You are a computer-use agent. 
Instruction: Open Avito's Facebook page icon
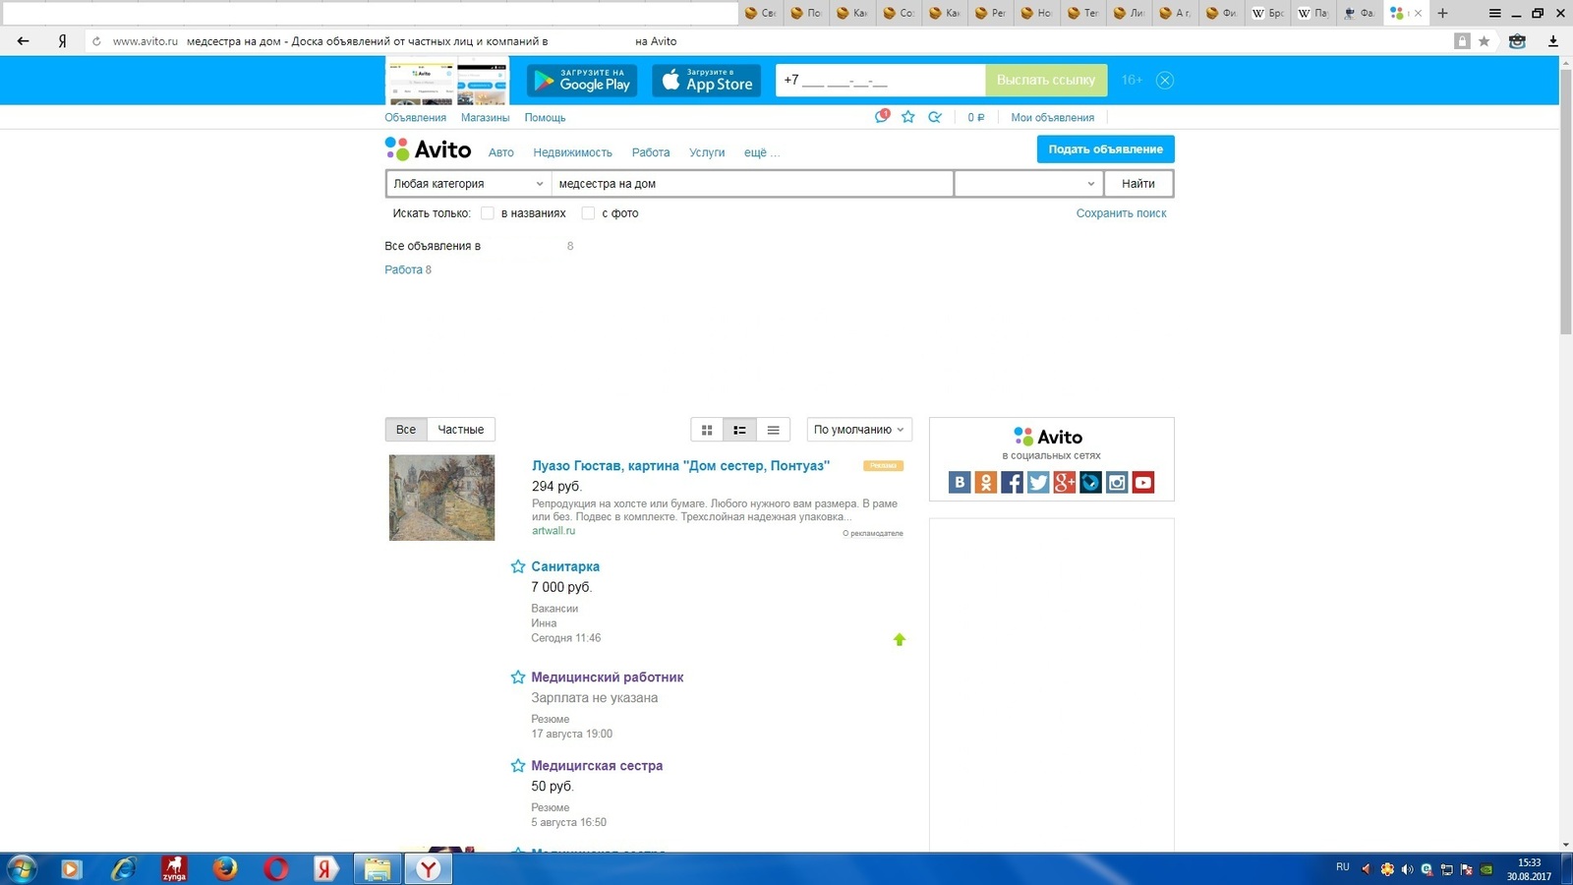[x=1012, y=482]
